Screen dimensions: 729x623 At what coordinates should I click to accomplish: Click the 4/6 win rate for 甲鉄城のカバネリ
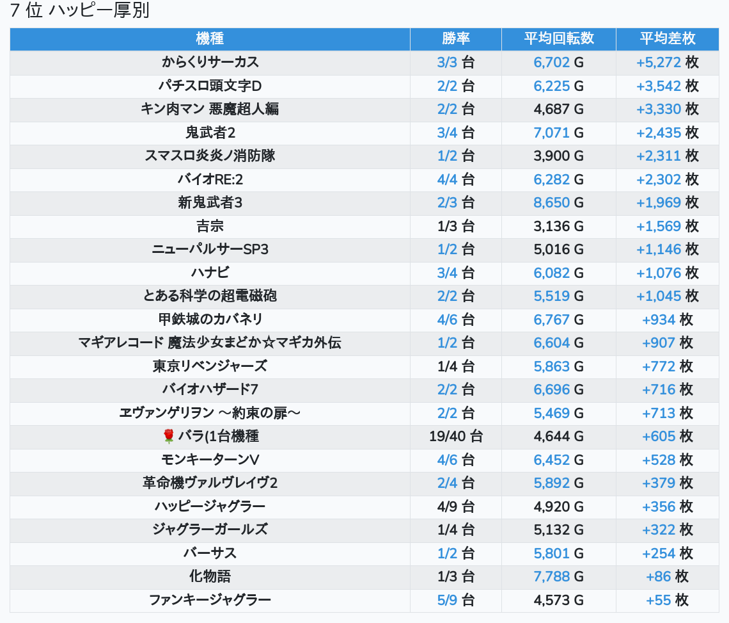click(447, 320)
